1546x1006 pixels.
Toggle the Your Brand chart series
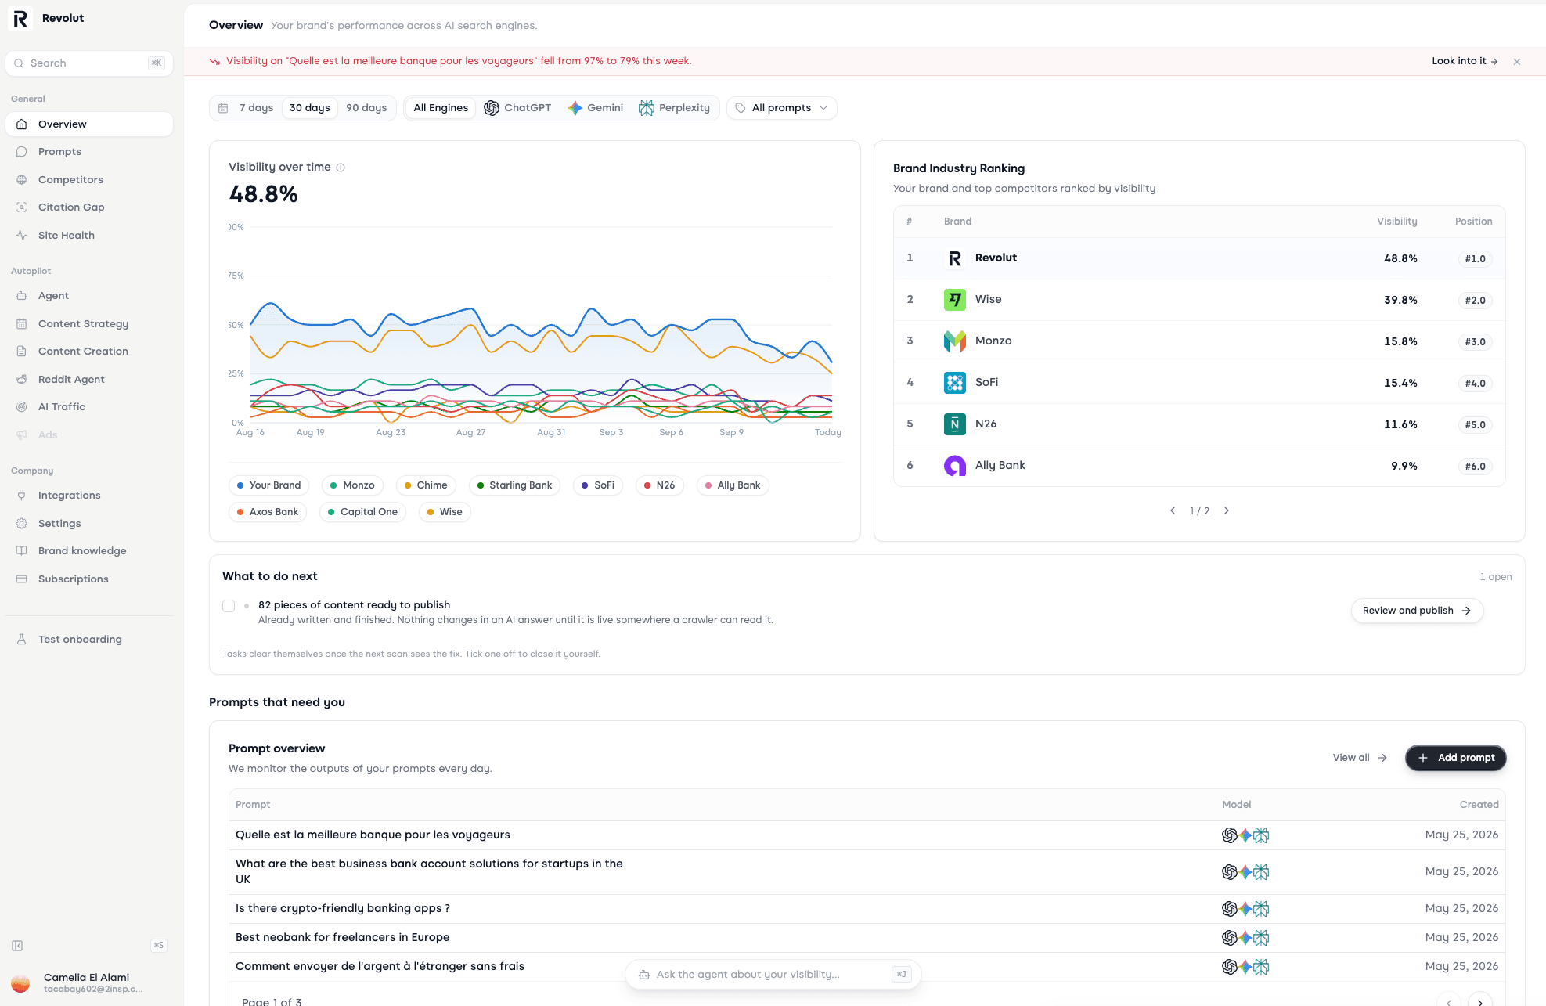tap(268, 485)
